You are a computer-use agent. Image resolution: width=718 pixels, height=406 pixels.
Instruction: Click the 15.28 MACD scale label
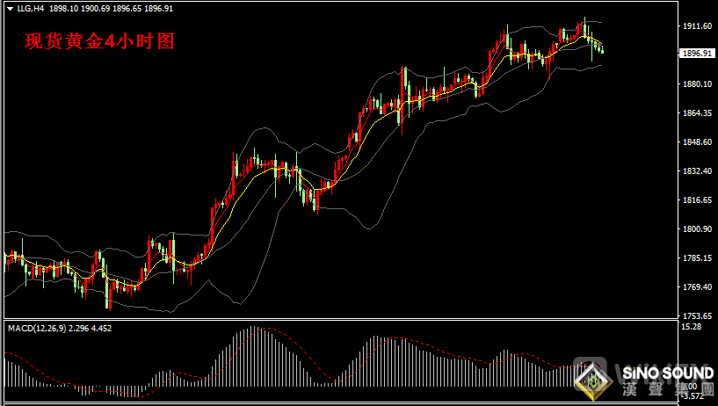tap(691, 327)
